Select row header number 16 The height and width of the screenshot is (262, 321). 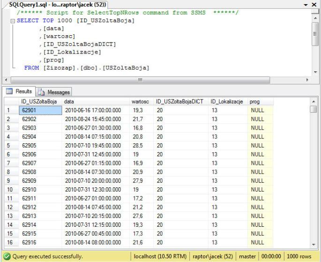coord(12,242)
